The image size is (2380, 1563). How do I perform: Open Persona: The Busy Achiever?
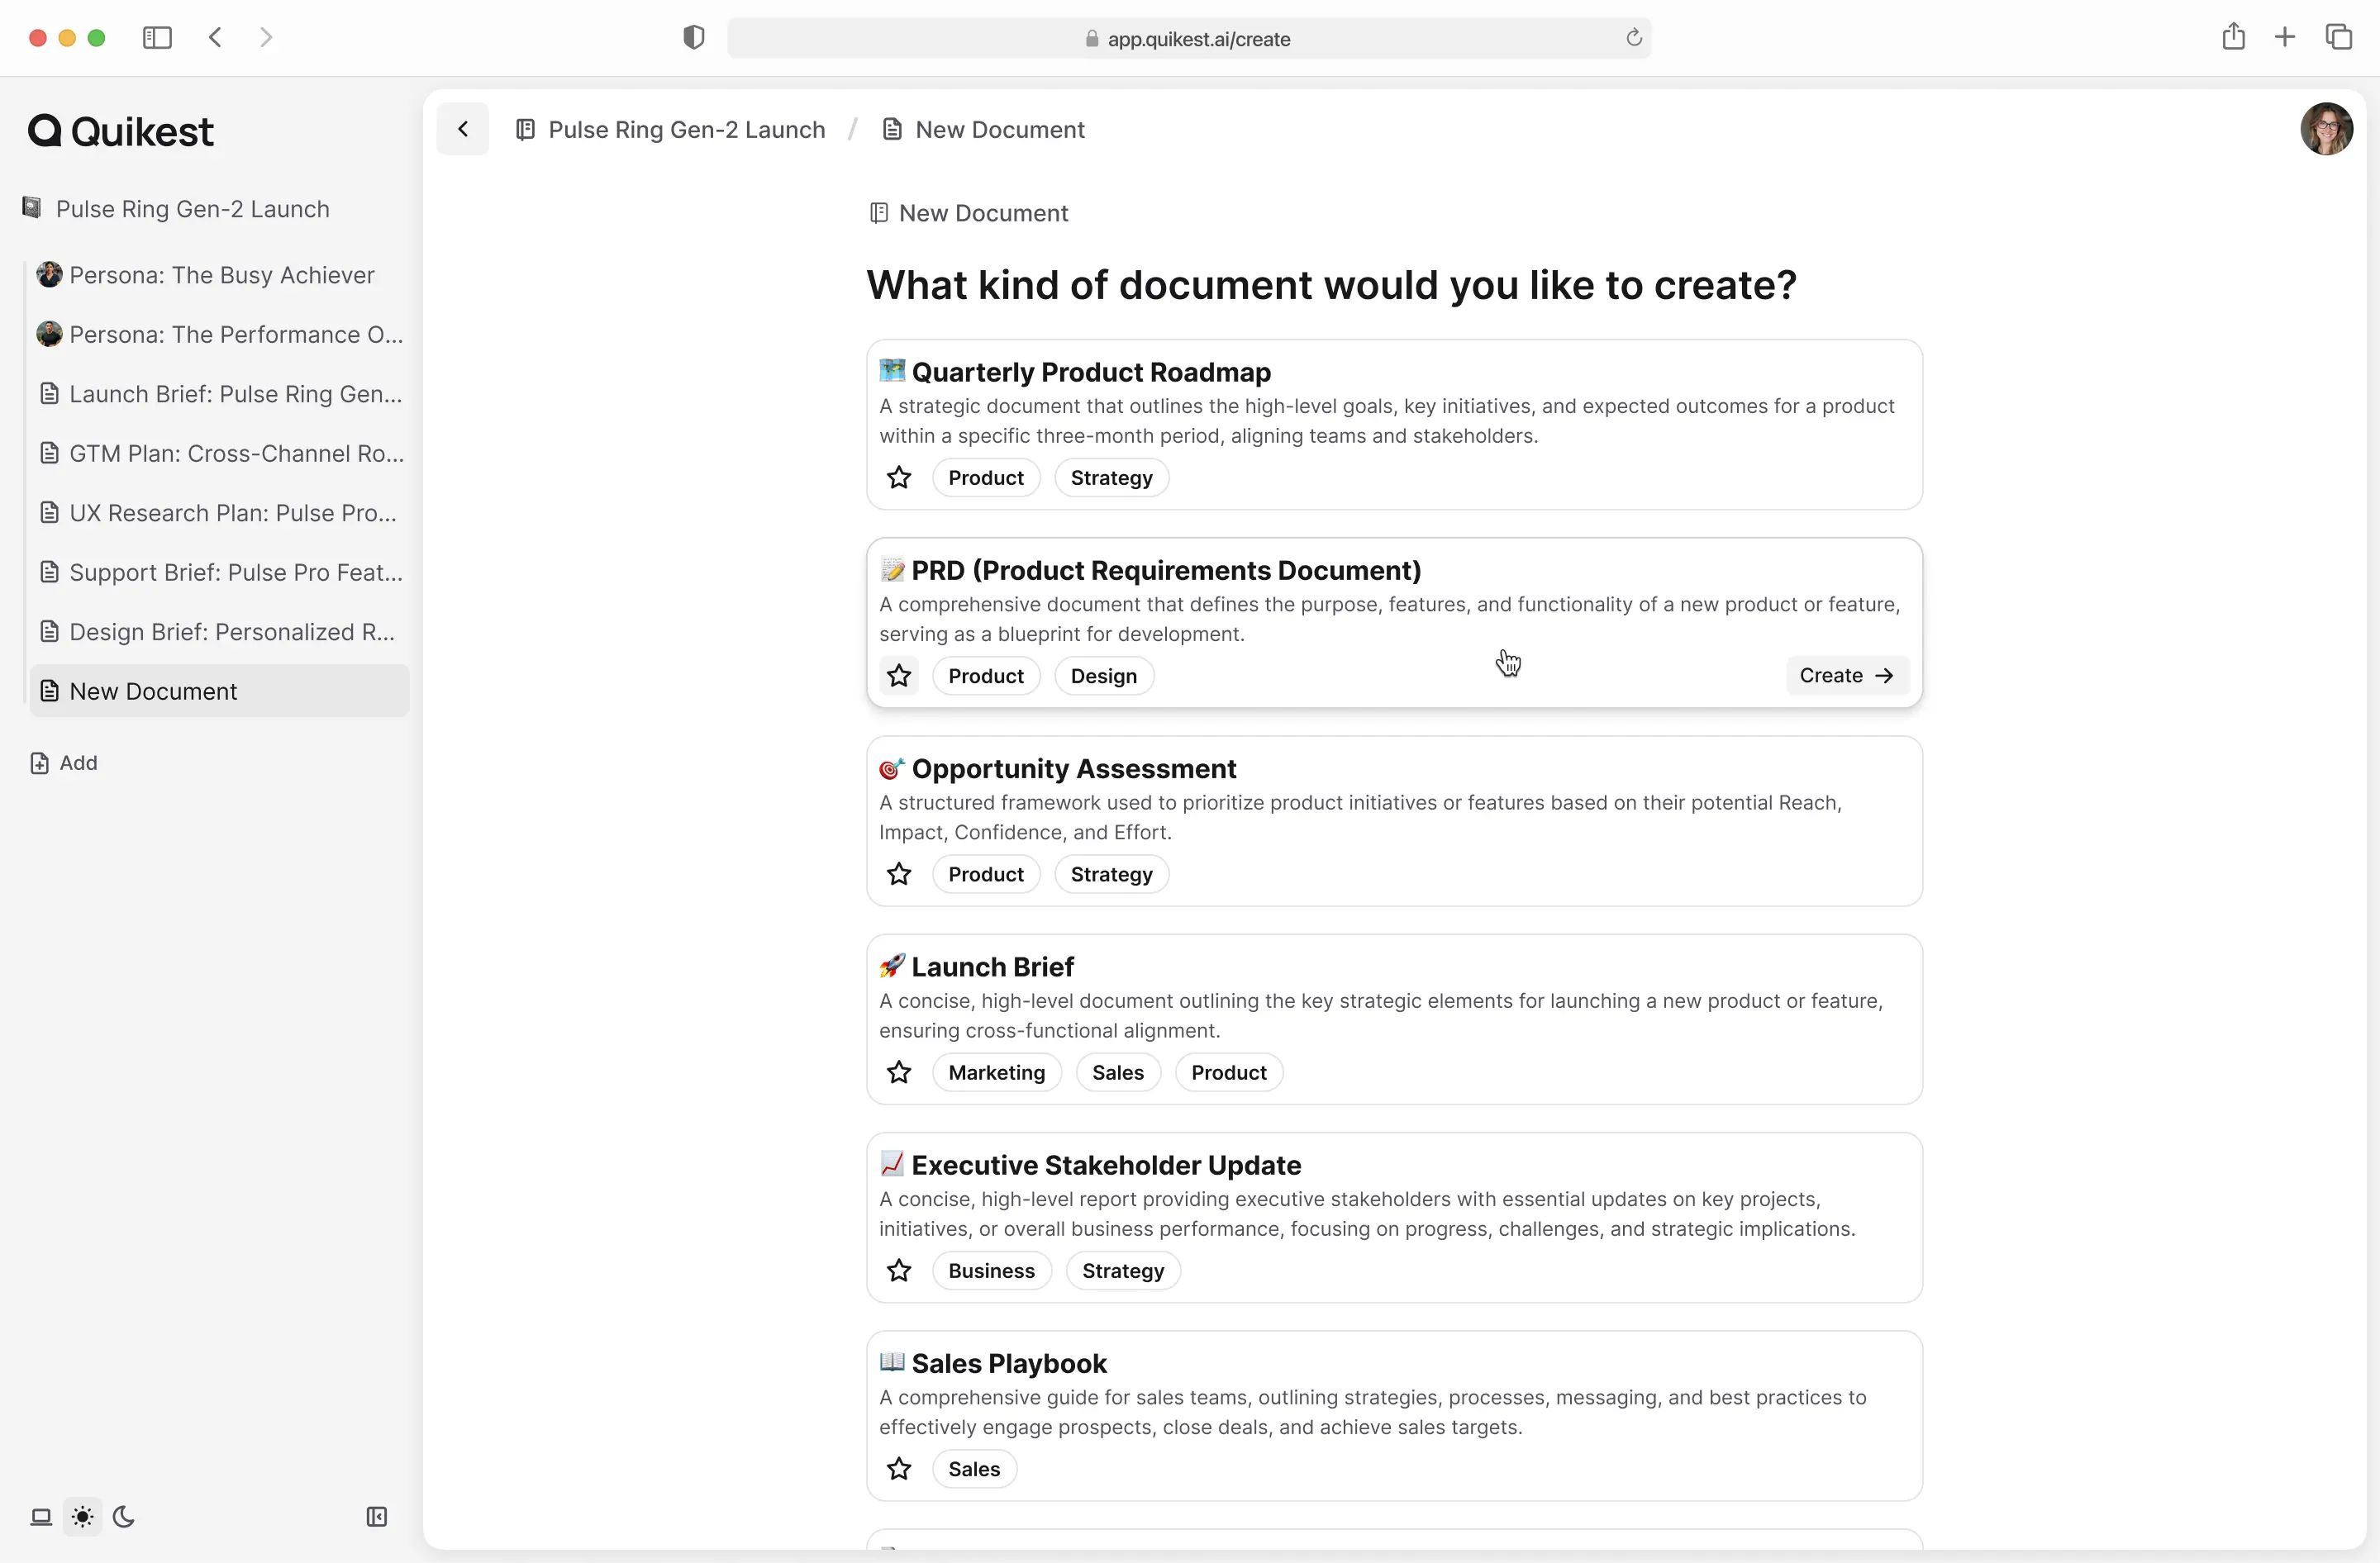(219, 275)
